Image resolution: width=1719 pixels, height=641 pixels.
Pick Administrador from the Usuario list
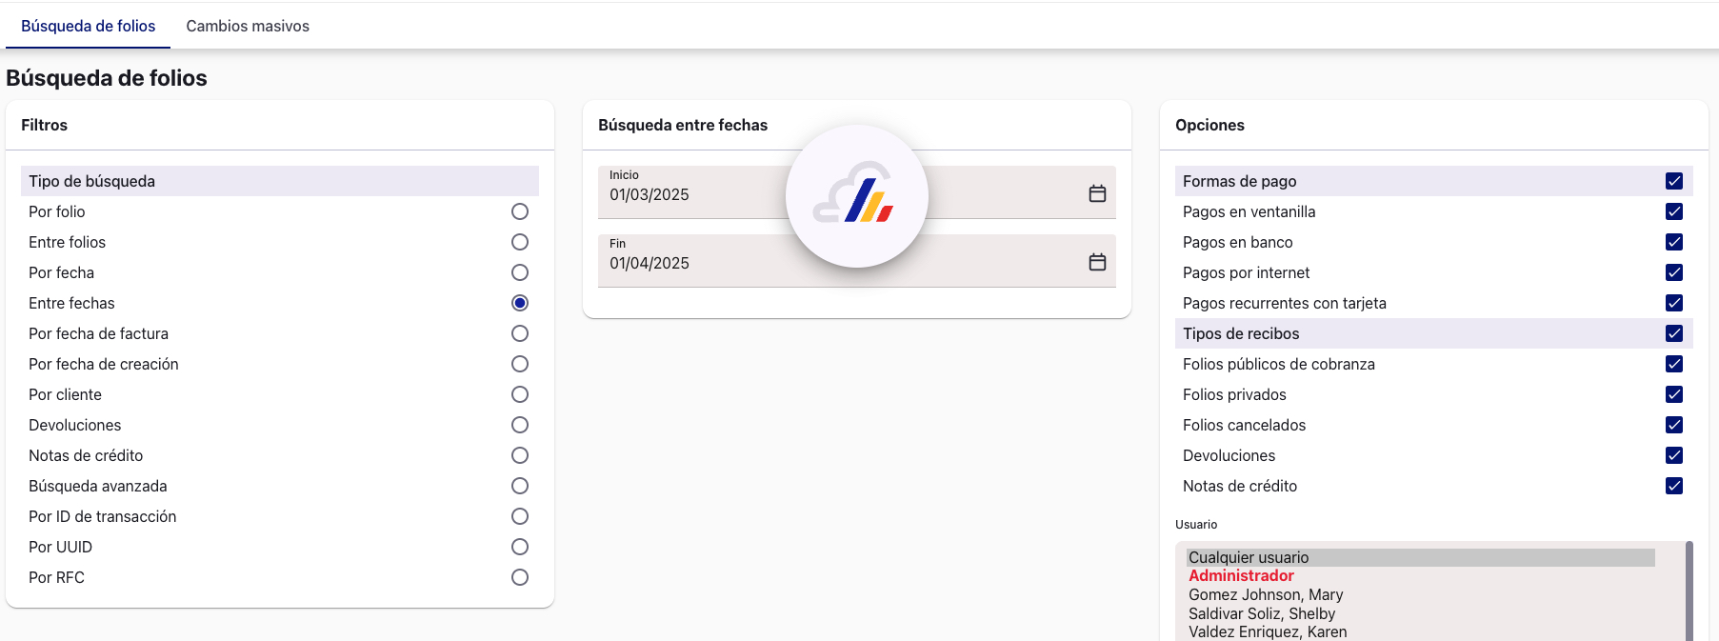1241,575
